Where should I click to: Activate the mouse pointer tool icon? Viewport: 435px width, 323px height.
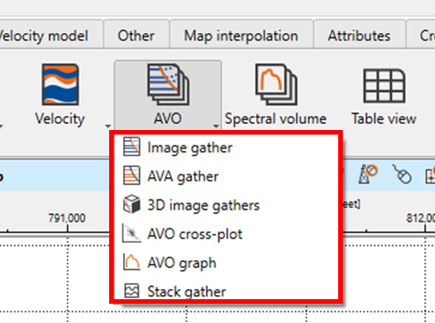[401, 174]
